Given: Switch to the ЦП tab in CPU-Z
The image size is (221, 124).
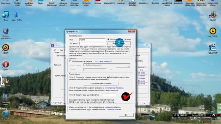Looking at the screenshot, I should coord(55,50).
